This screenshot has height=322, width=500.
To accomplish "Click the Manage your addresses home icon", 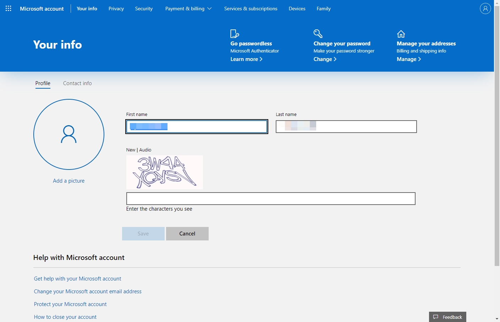I will pos(401,34).
